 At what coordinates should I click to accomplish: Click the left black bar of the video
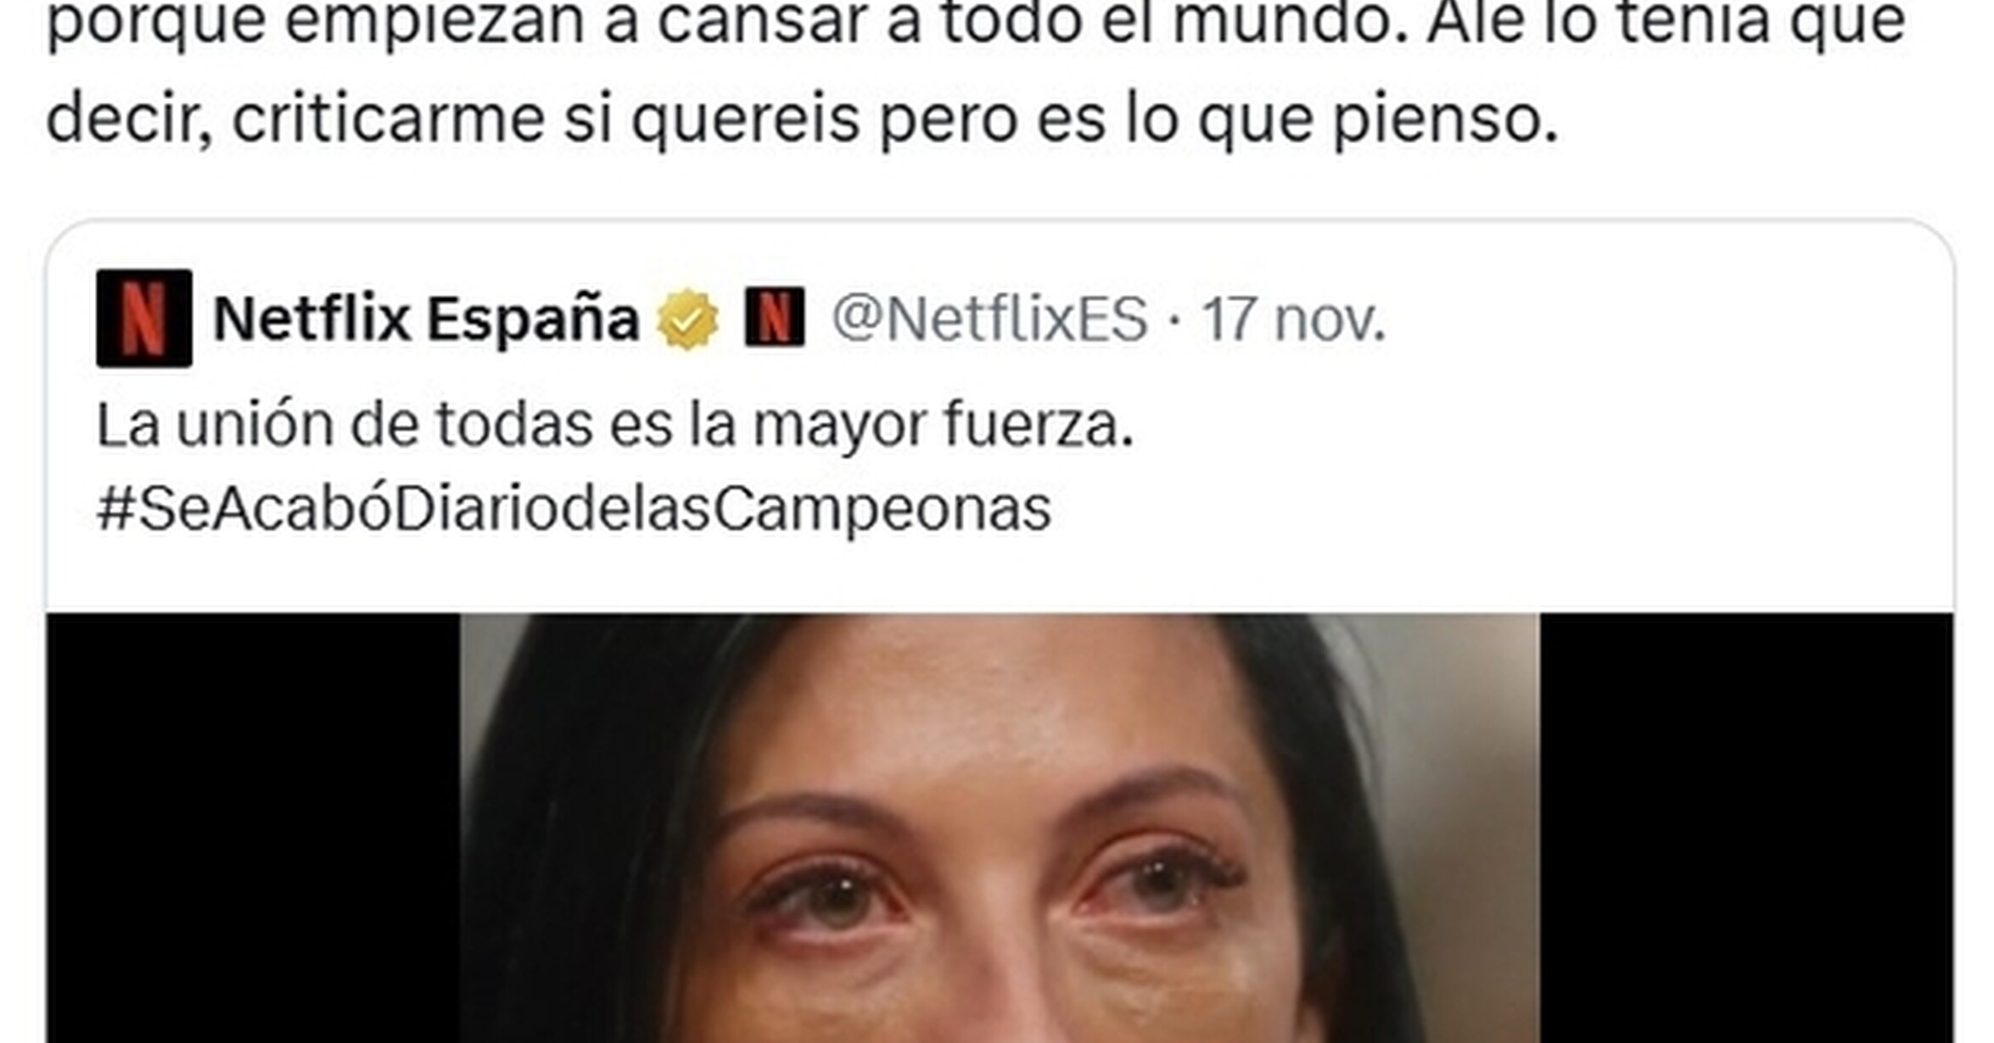[x=253, y=828]
